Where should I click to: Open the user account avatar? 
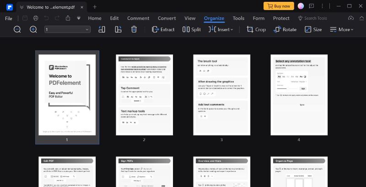[x=301, y=6]
